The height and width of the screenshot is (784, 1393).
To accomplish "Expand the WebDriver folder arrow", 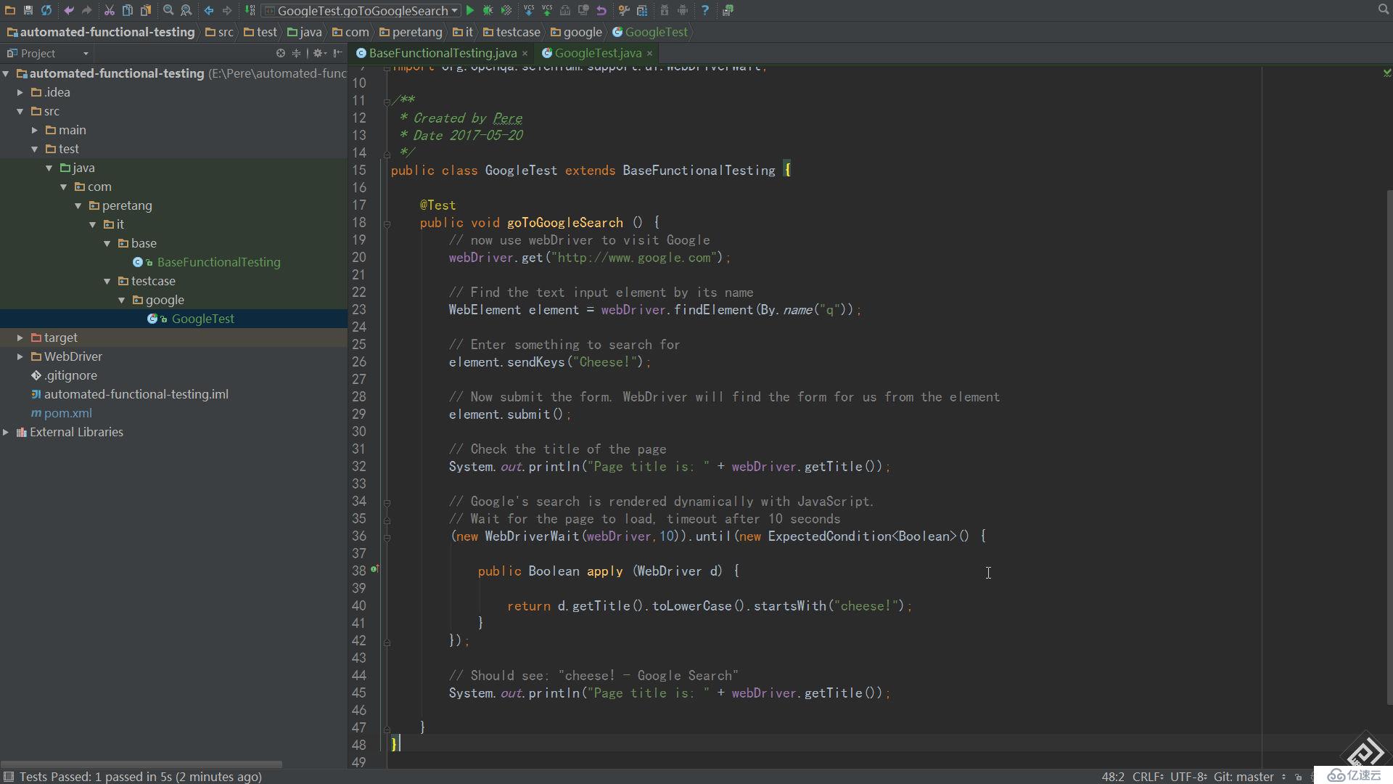I will pos(20,356).
